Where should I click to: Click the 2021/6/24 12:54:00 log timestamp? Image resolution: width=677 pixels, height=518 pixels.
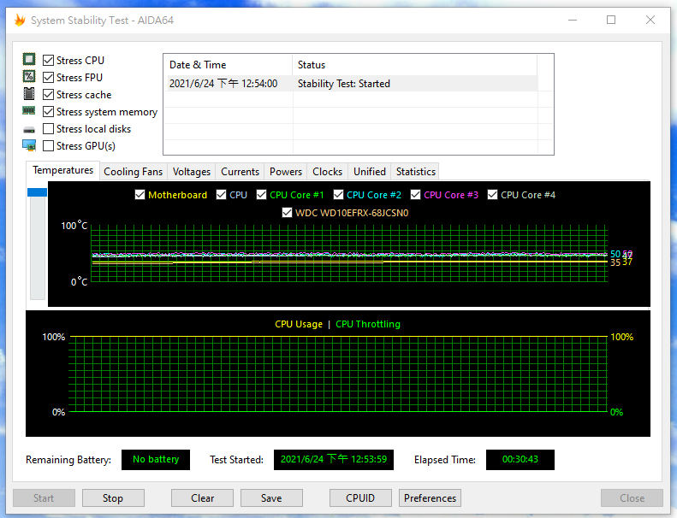(223, 84)
